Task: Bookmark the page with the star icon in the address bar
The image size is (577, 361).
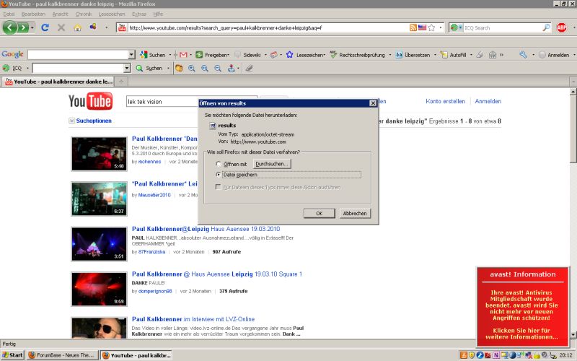Action: click(x=431, y=27)
